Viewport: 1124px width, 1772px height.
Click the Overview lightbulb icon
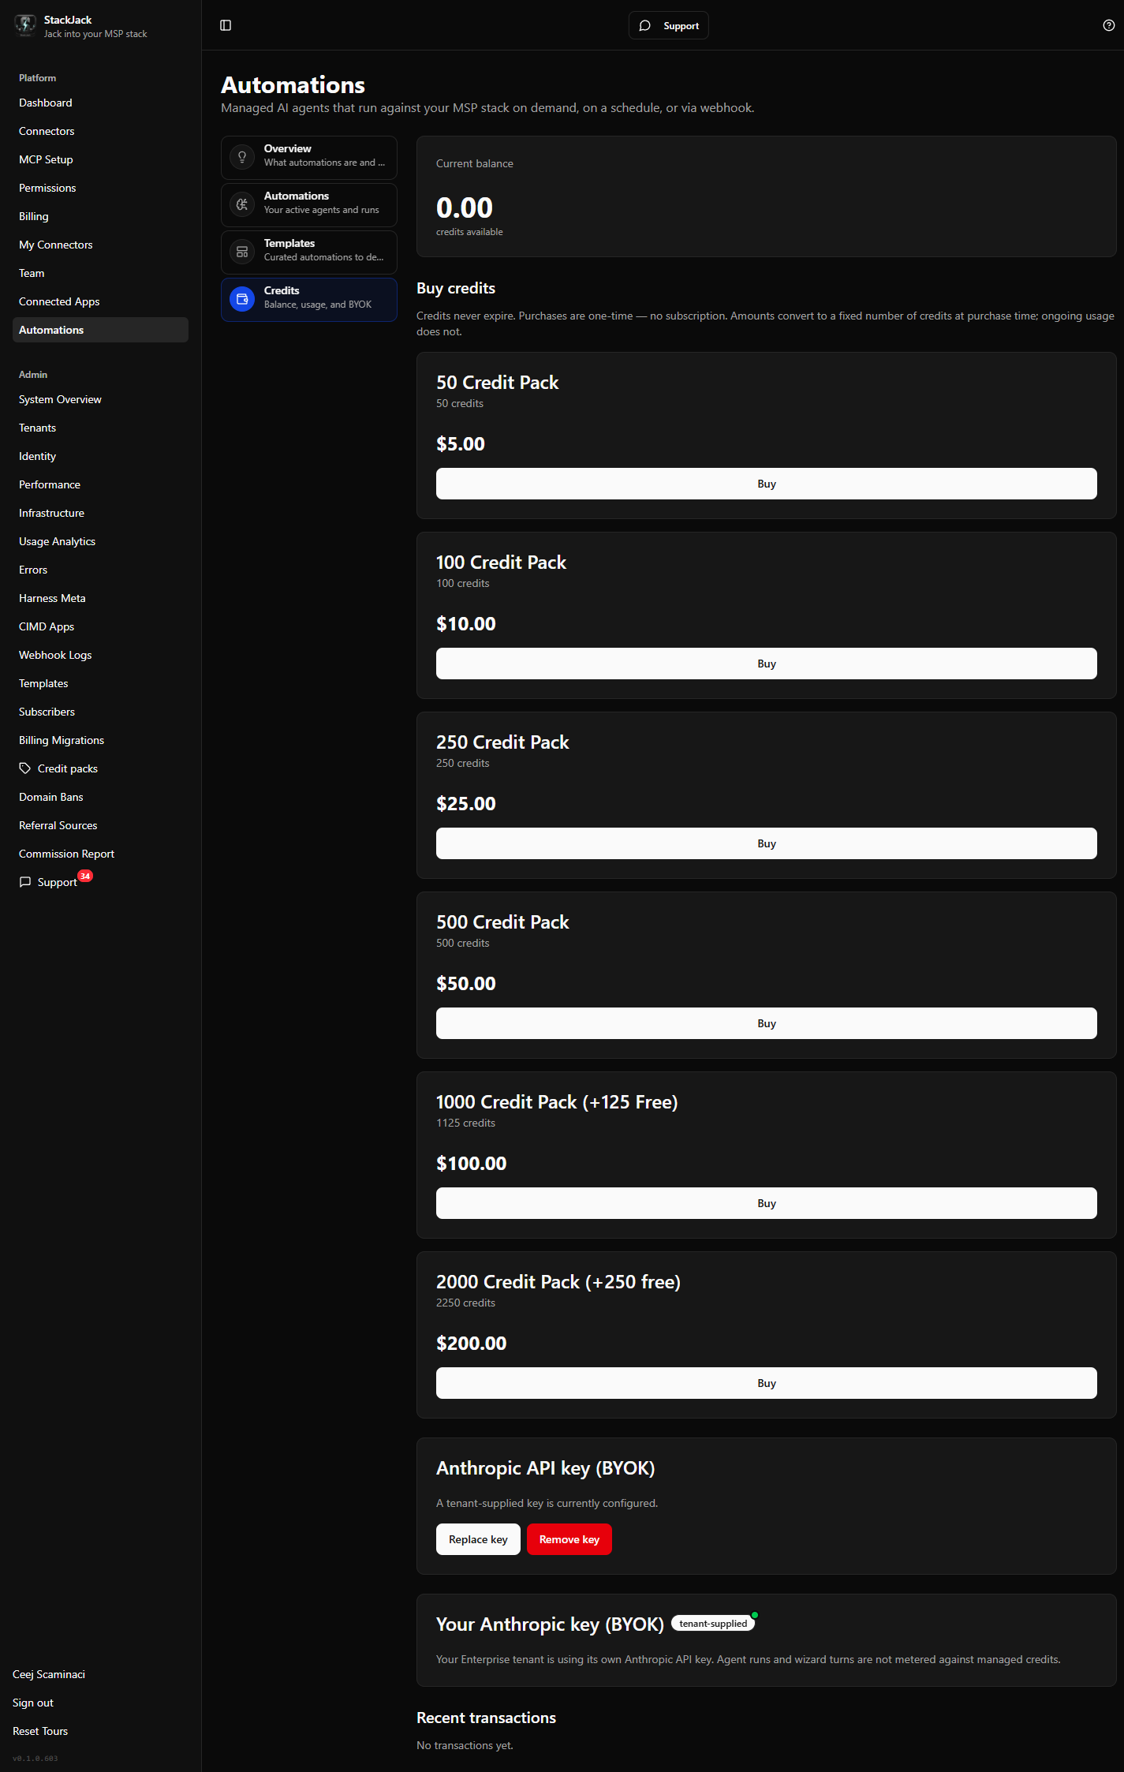(x=242, y=157)
